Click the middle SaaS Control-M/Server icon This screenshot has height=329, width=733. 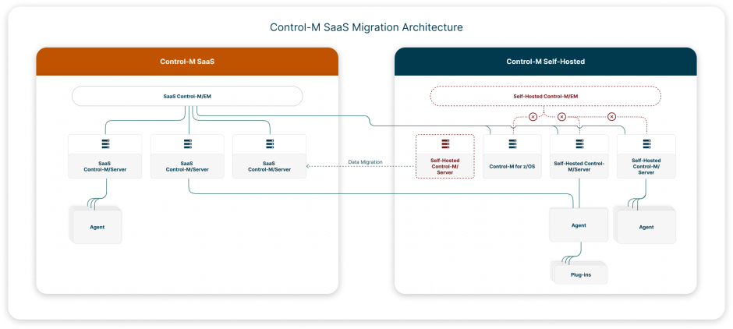pos(187,144)
